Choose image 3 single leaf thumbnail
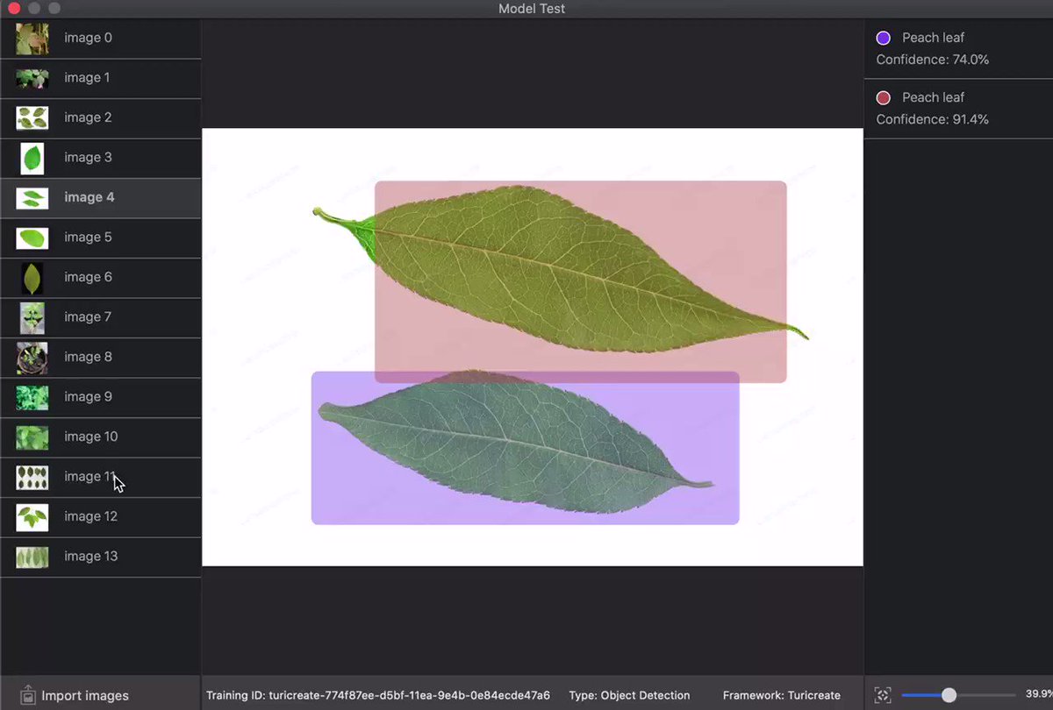Image resolution: width=1053 pixels, height=710 pixels. coord(32,158)
